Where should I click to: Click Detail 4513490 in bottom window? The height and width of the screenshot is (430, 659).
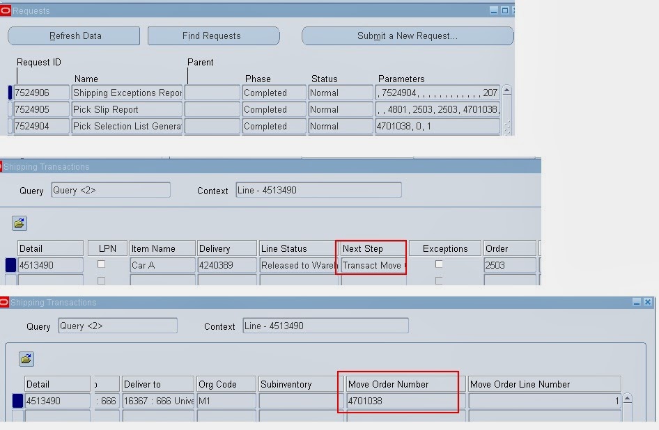tap(58, 401)
